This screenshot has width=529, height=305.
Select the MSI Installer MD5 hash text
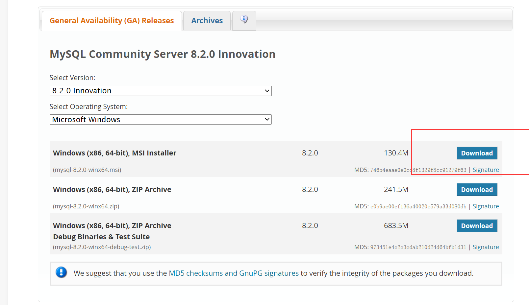click(x=418, y=170)
